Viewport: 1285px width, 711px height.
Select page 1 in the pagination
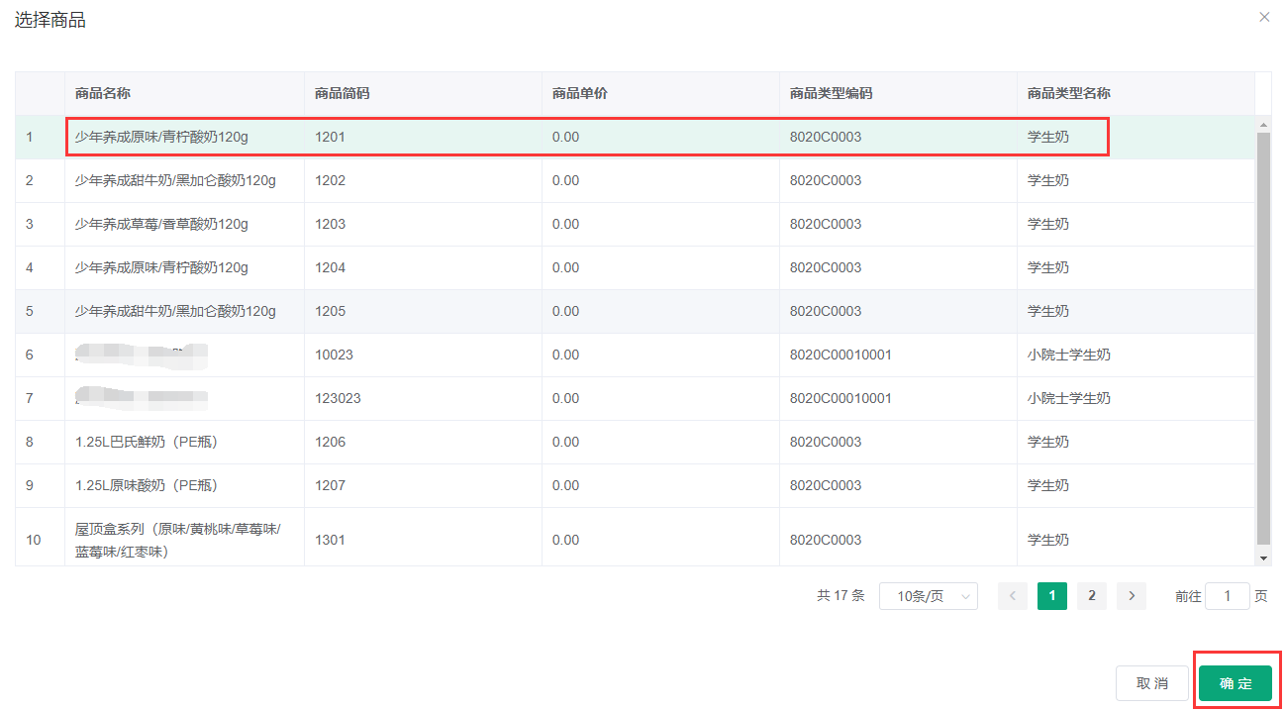pyautogui.click(x=1051, y=595)
